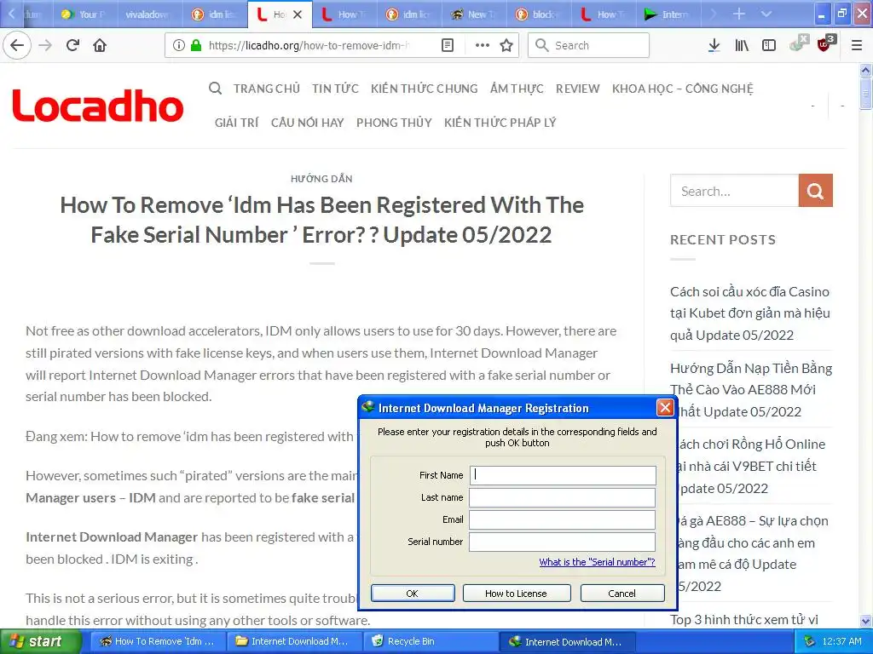Click the HƯỚNG DẪN category link

[x=321, y=179]
